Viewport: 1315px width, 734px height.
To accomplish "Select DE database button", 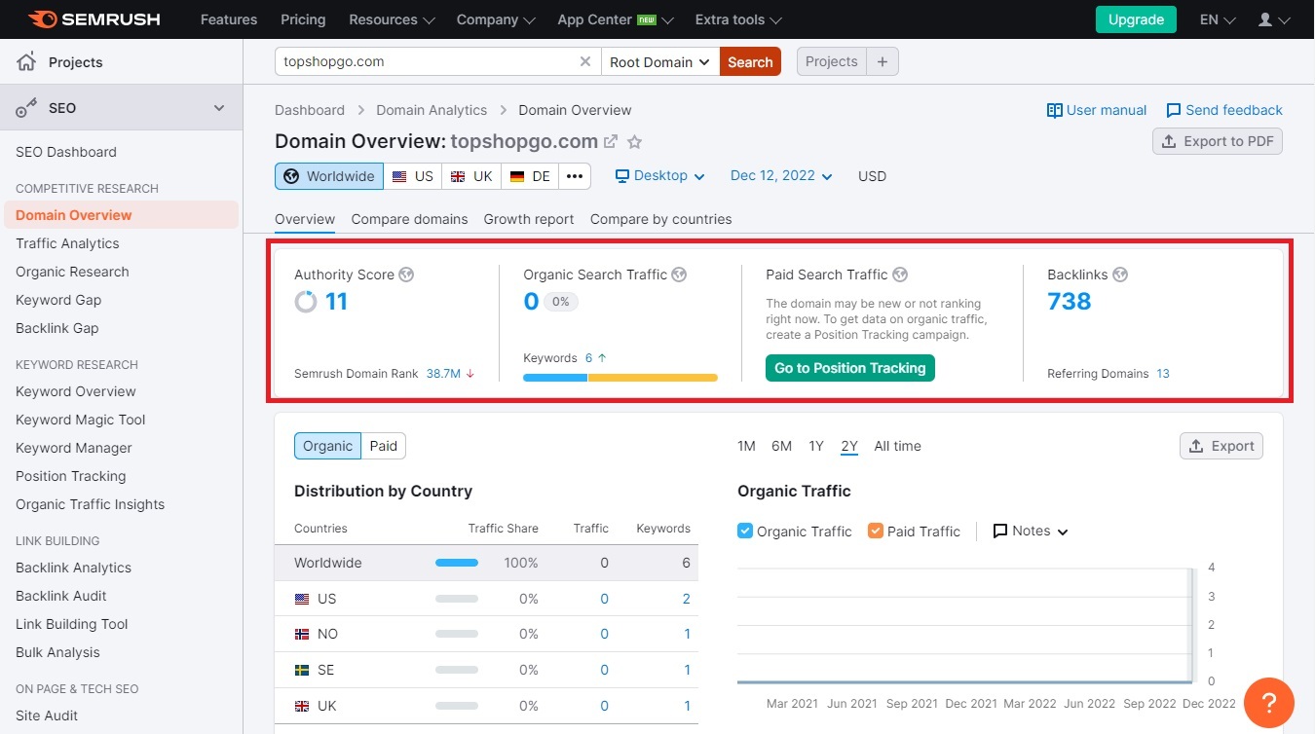I will (530, 176).
